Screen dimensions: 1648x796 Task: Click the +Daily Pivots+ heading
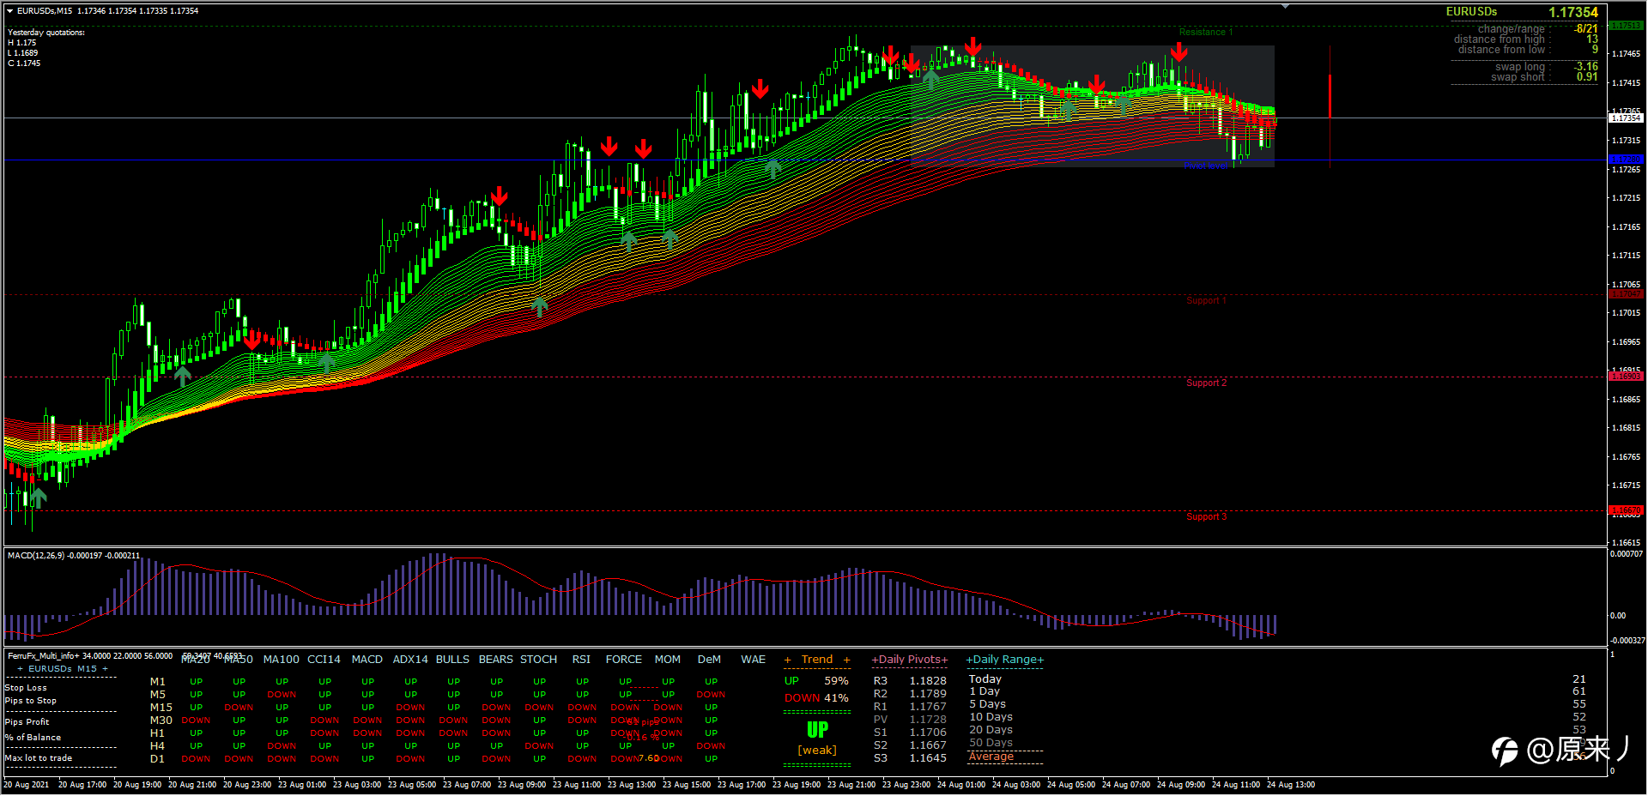tap(910, 660)
